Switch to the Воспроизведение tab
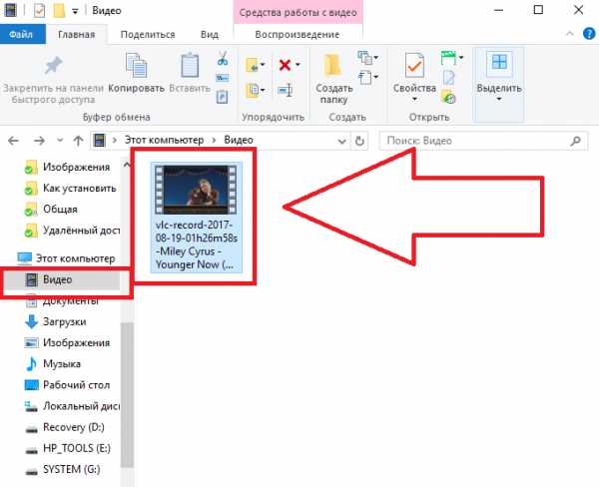 point(298,34)
